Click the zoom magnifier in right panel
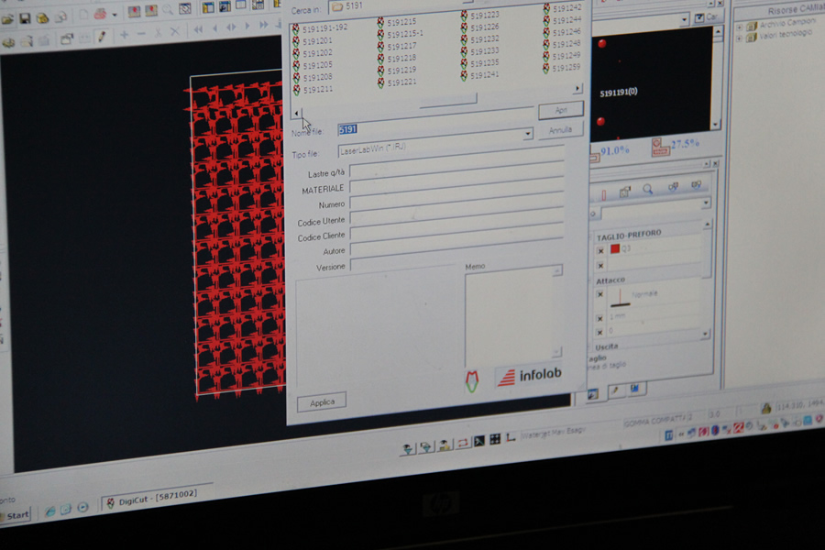Image resolution: width=825 pixels, height=550 pixels. [x=648, y=190]
